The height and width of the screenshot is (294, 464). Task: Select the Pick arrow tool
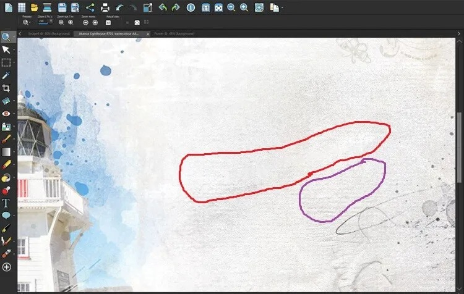click(x=6, y=49)
